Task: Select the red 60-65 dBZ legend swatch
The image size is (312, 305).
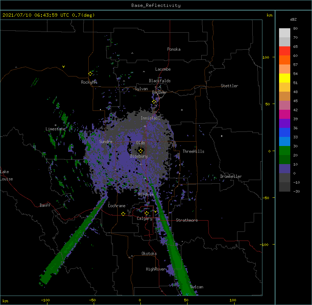Action: [x=284, y=51]
